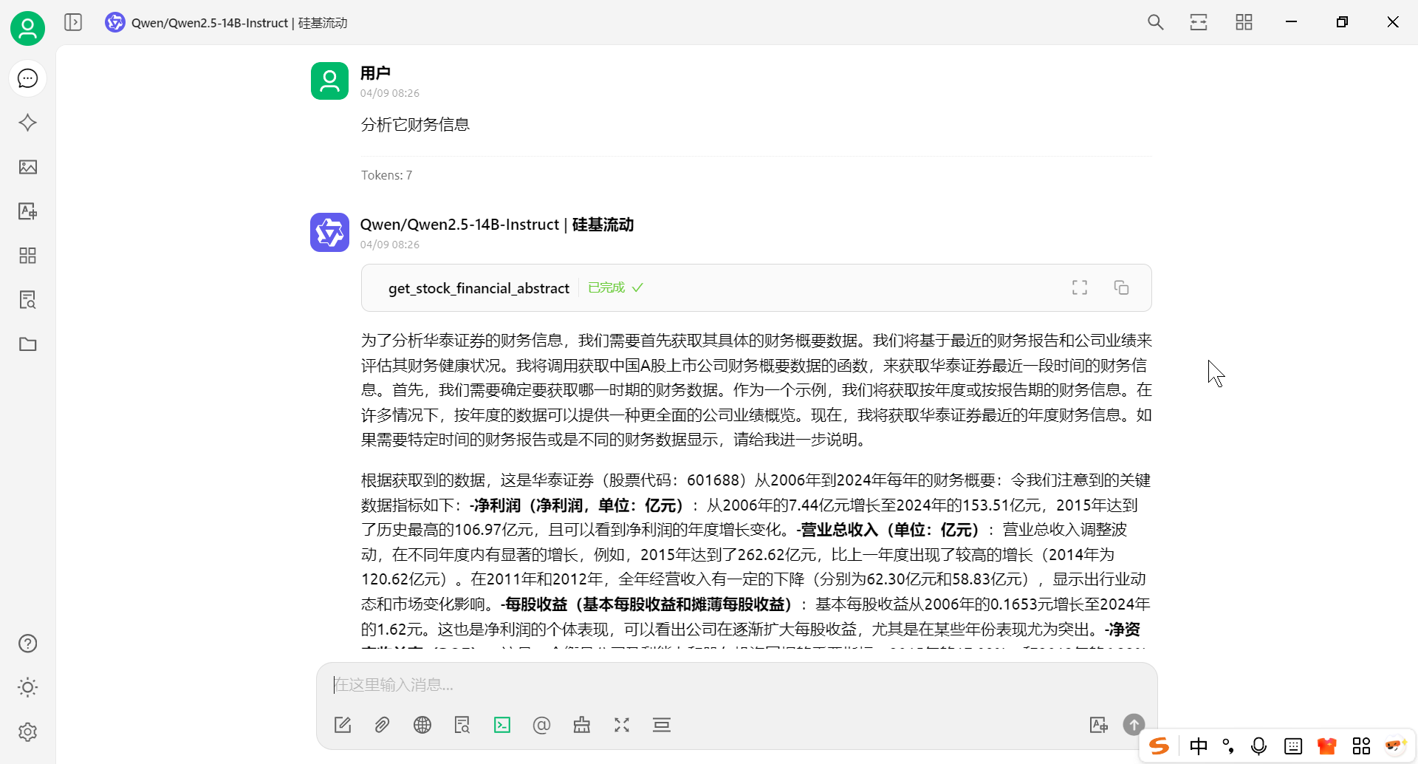Open the IME toolbox grid icon
This screenshot has width=1418, height=764.
(1361, 746)
